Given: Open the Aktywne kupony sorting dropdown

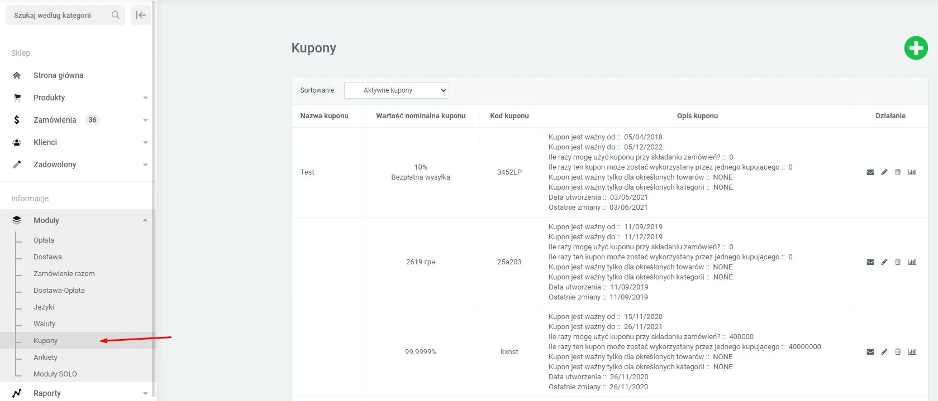Looking at the screenshot, I should click(397, 90).
